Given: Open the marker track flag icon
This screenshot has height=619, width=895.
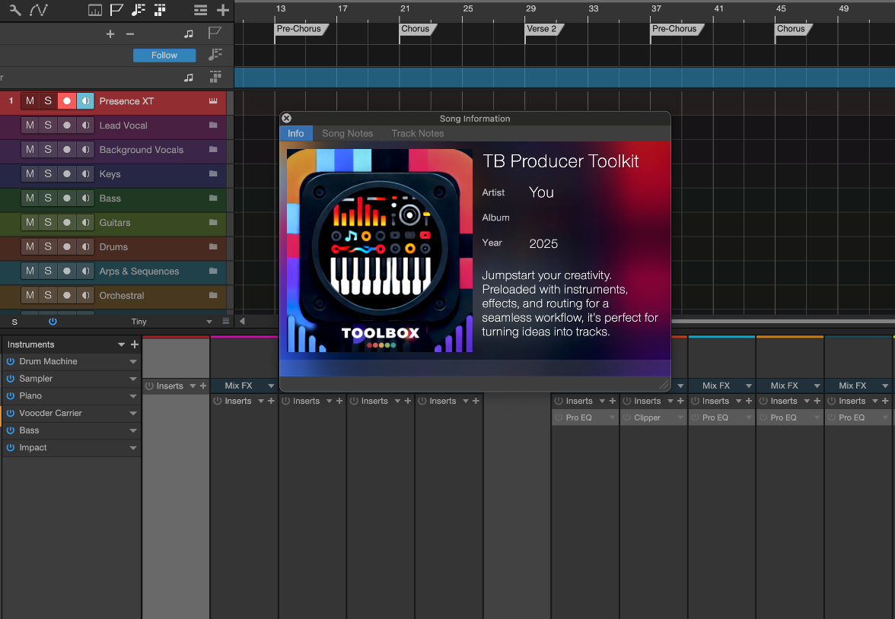Looking at the screenshot, I should 116,10.
